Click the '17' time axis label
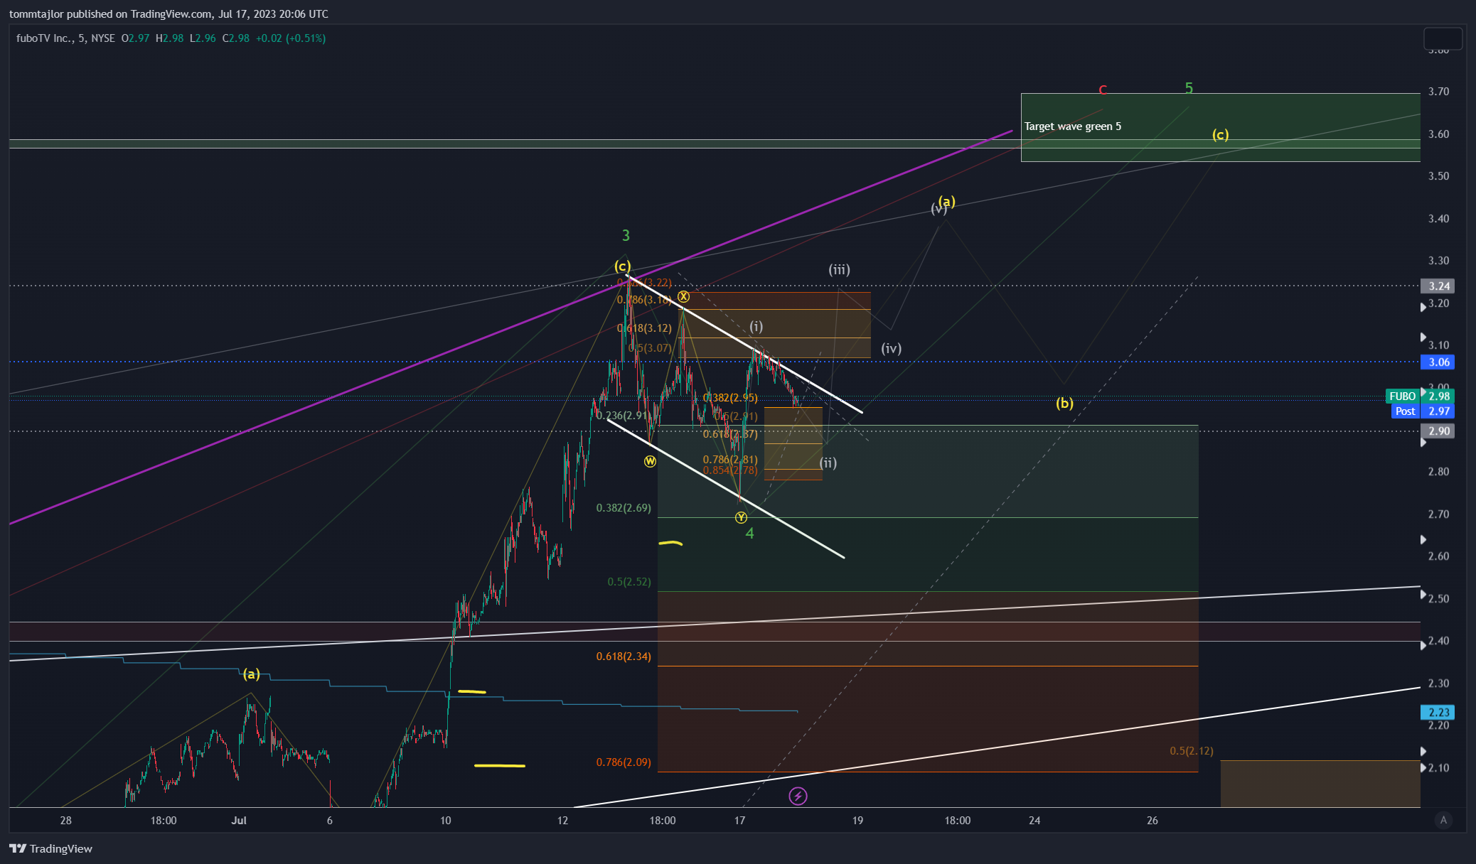 [740, 821]
